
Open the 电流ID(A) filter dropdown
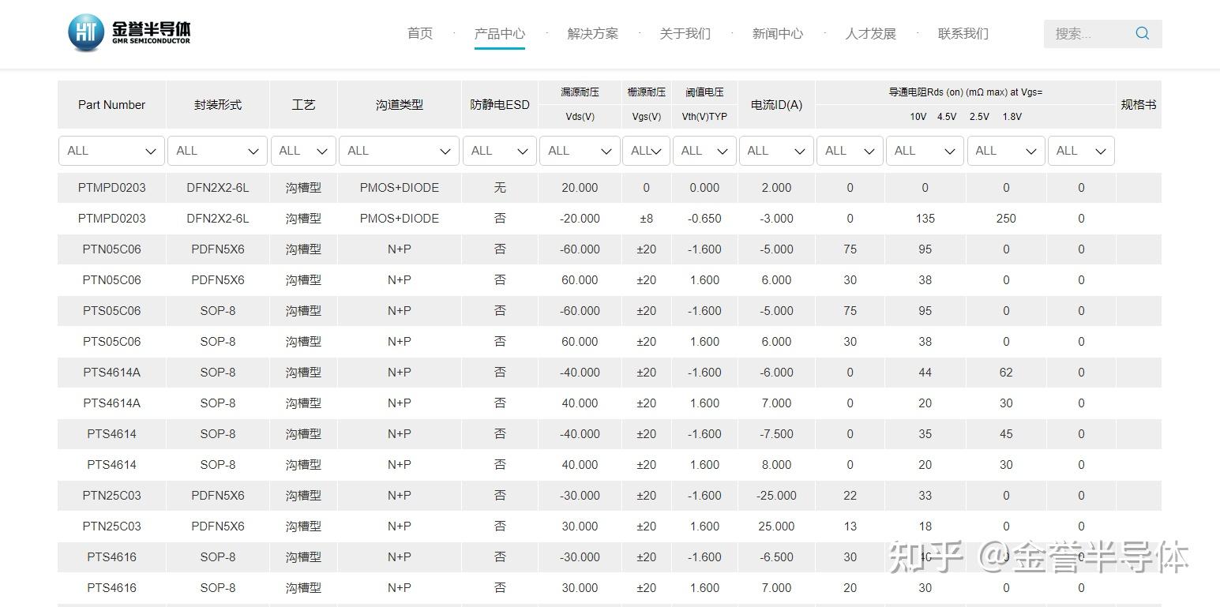(x=776, y=151)
